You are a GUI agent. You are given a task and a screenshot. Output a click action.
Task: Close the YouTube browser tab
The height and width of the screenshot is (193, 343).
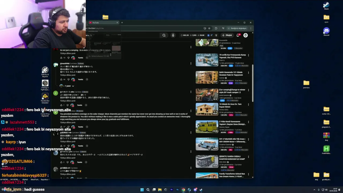click(x=117, y=23)
